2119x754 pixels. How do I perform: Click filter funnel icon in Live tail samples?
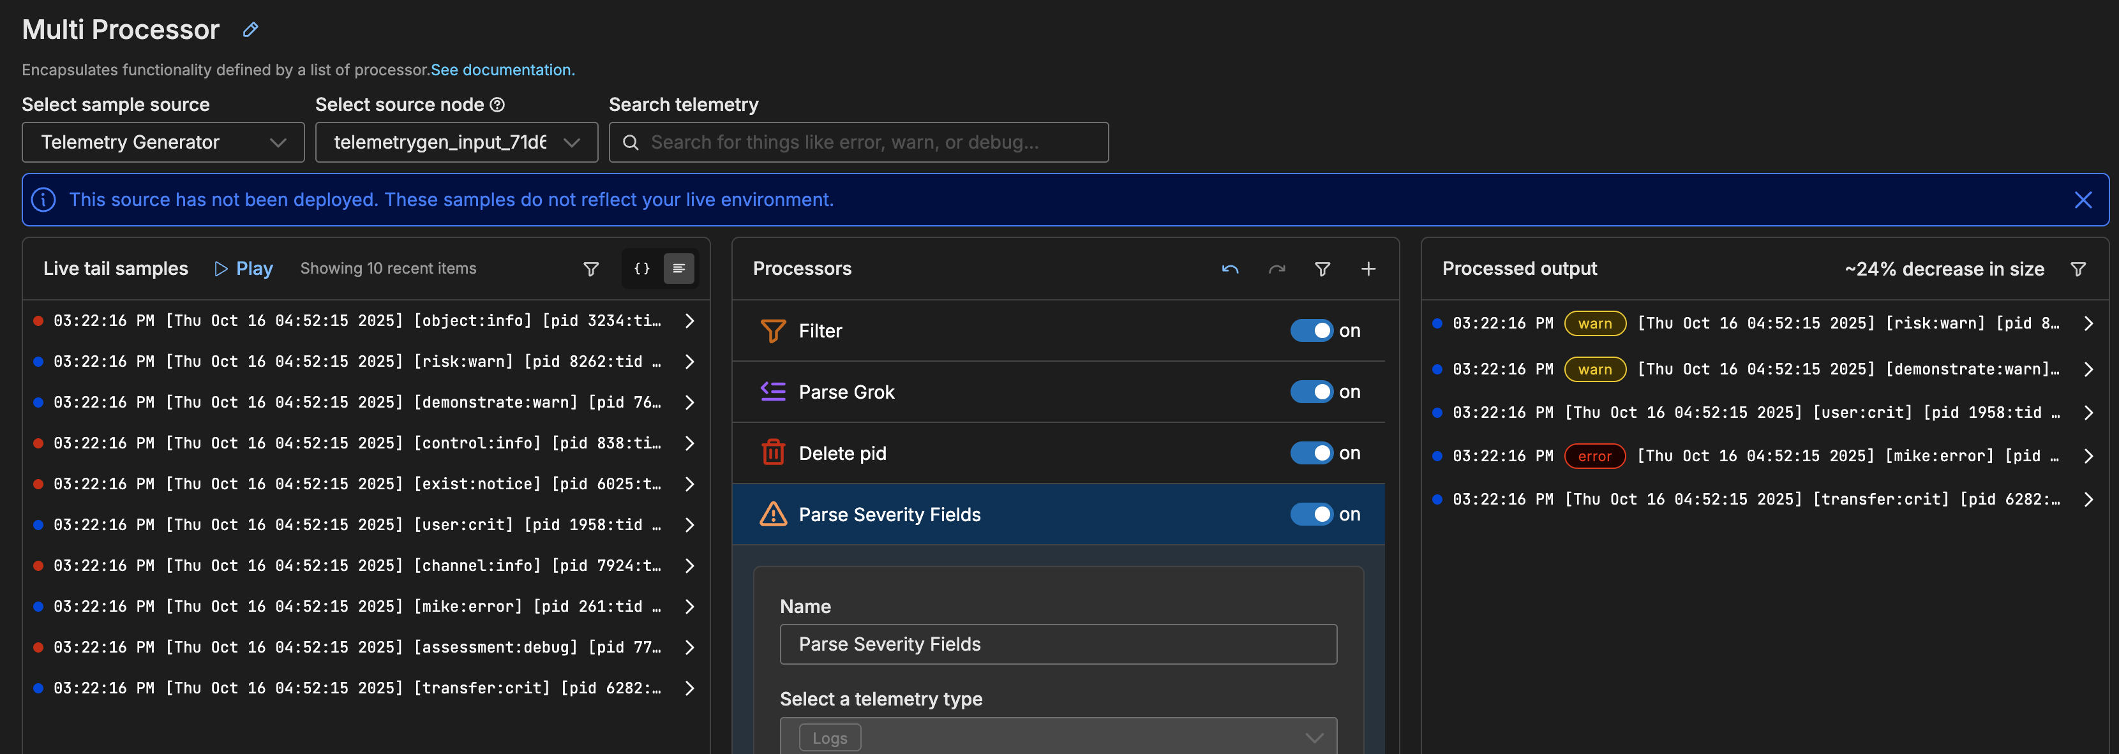point(590,269)
